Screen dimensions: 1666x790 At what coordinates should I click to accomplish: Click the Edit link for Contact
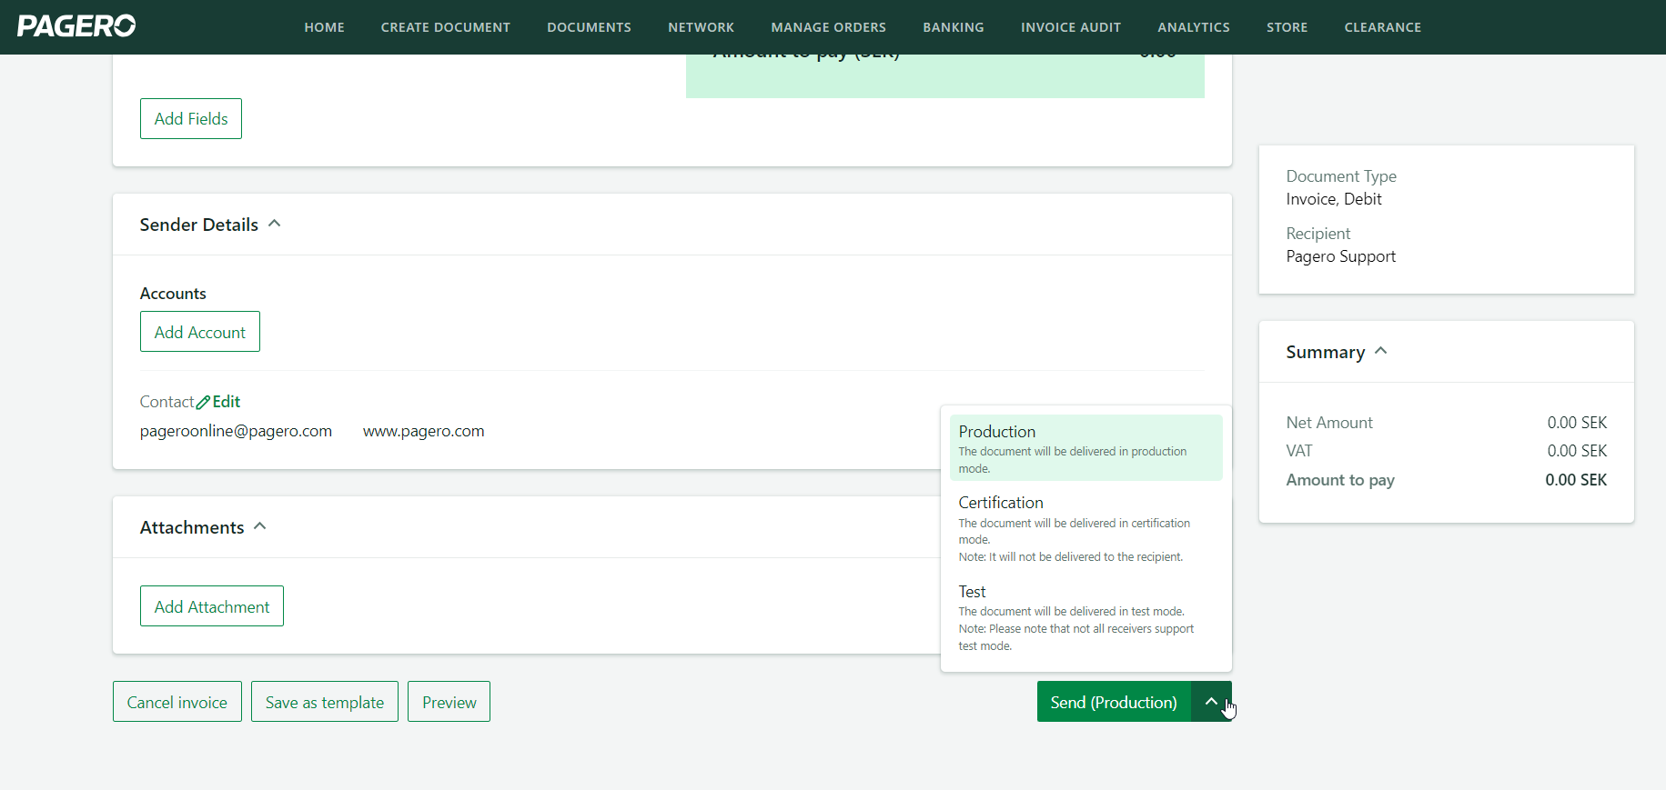tap(227, 402)
